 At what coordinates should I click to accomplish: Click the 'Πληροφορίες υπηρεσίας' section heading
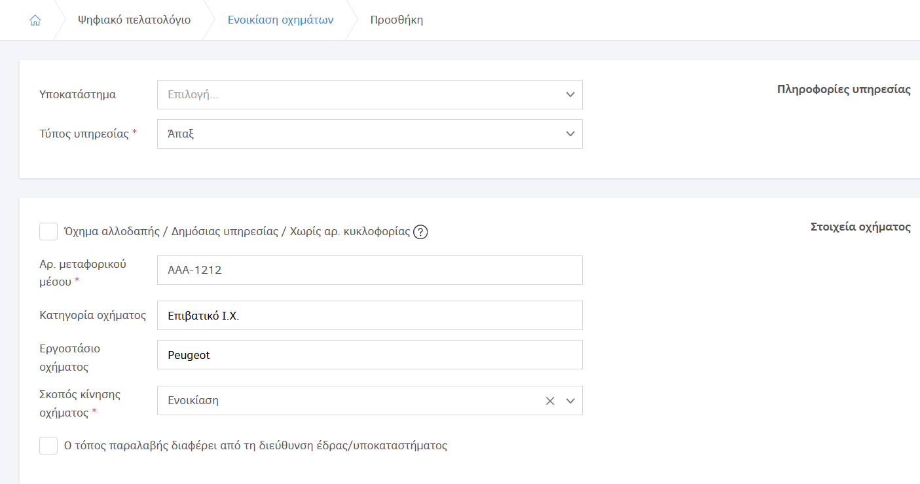(x=843, y=90)
